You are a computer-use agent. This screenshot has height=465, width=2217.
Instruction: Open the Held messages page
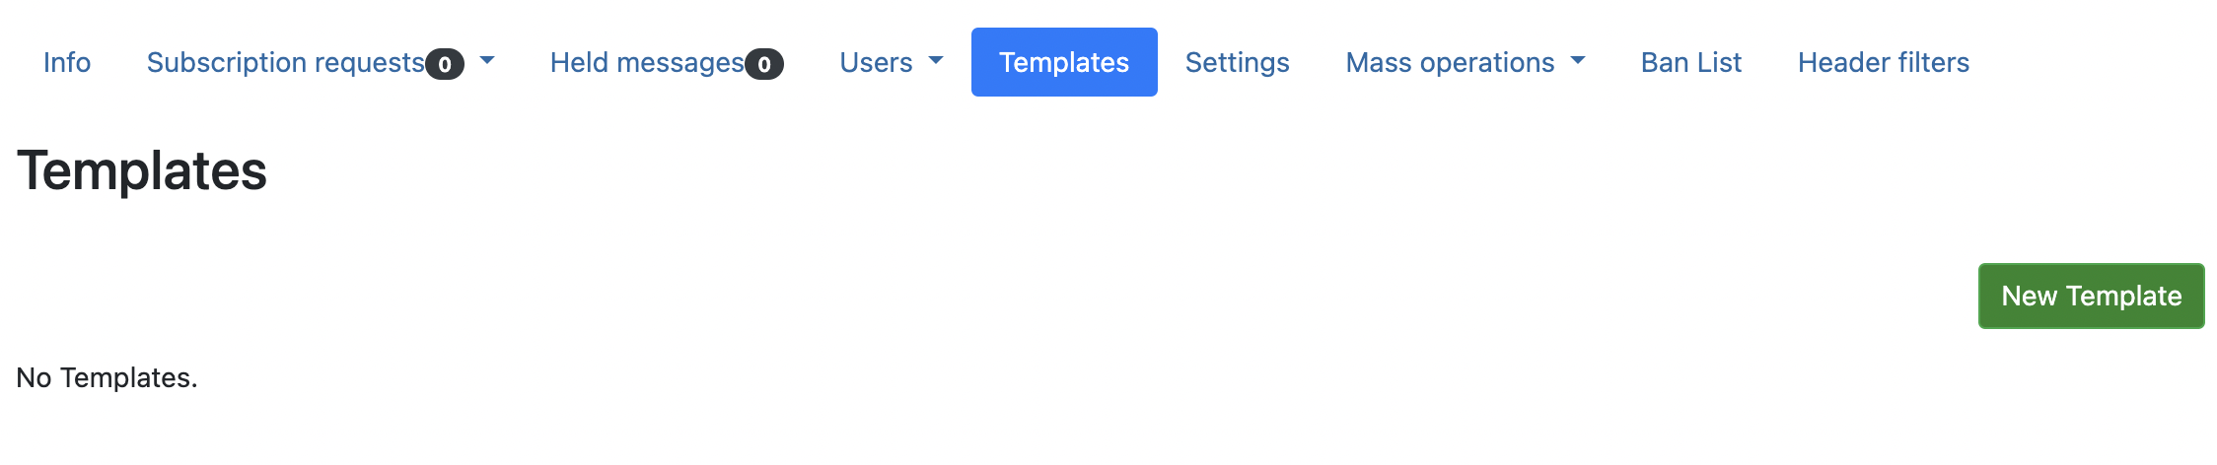pos(647,62)
